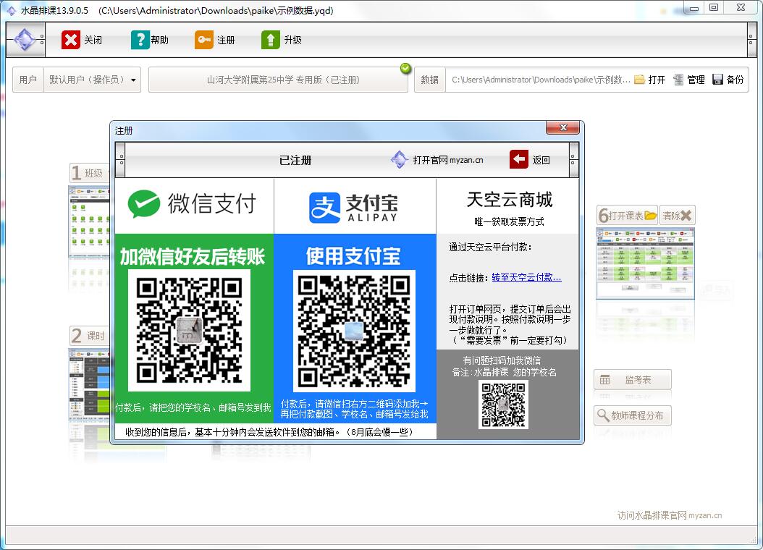Click the data file path field
The height and width of the screenshot is (550, 763).
(540, 80)
